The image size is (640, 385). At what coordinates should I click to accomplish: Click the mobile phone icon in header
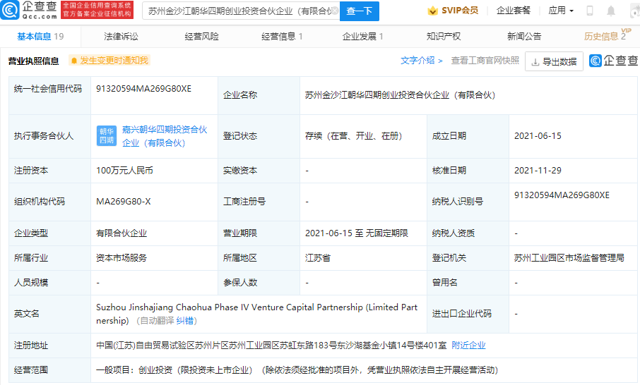[589, 11]
